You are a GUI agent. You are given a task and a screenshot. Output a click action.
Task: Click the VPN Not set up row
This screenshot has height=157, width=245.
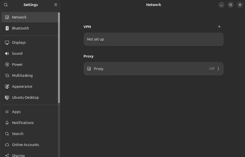click(x=153, y=39)
